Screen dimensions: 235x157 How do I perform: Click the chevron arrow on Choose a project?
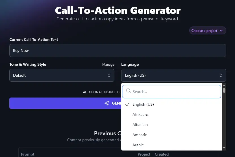221,31
